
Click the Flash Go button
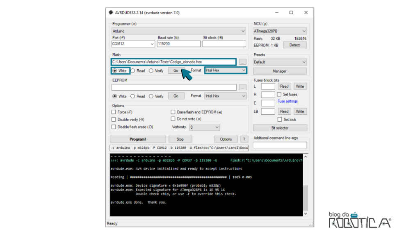pyautogui.click(x=176, y=70)
